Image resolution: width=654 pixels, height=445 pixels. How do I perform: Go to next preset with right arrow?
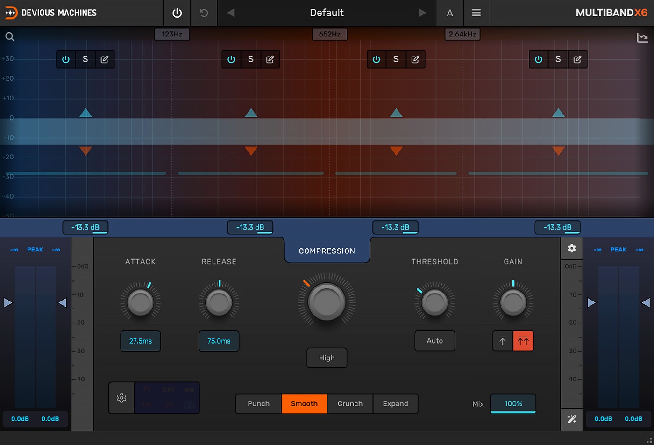[422, 13]
